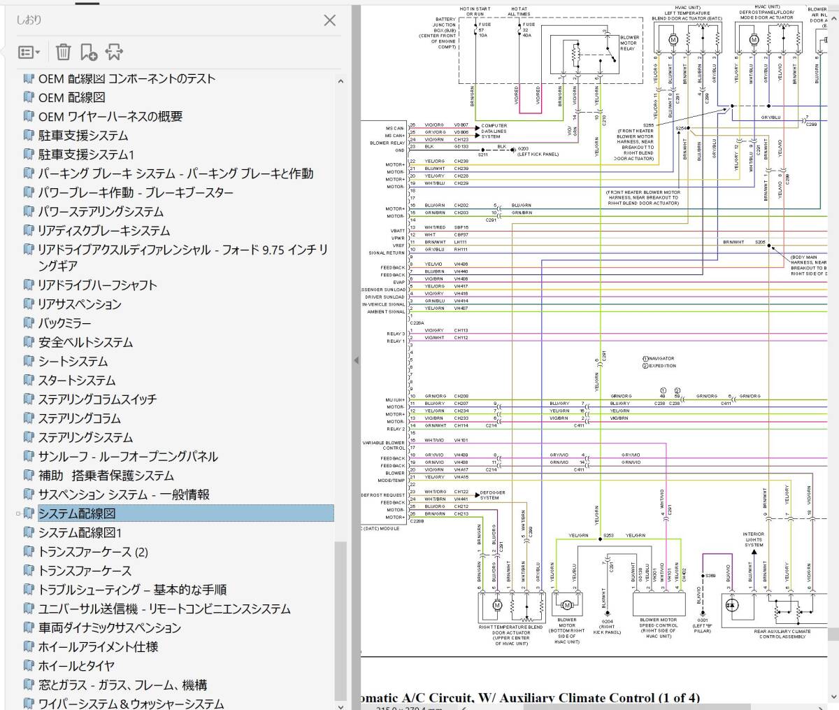Click the document view vertical scrollbar
Viewport: 839px width, 710px height.
point(834,634)
